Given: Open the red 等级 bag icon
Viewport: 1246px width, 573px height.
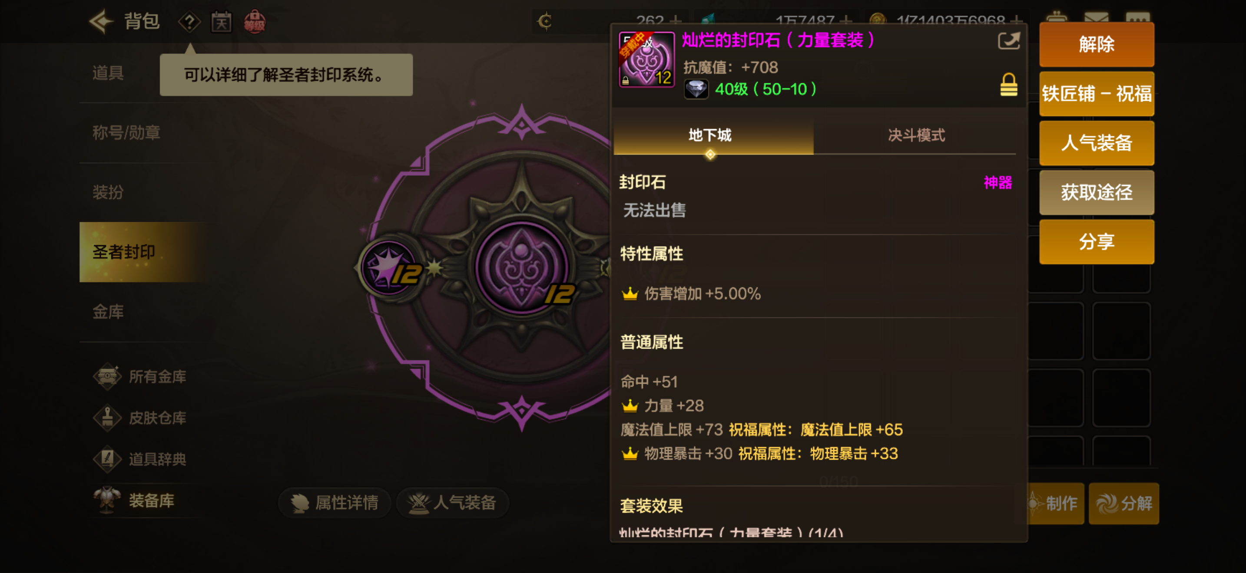Looking at the screenshot, I should click(x=255, y=22).
